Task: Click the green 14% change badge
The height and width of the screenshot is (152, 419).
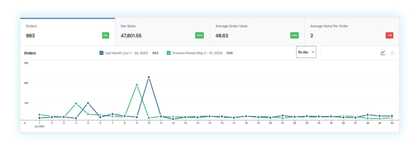Action: tap(294, 36)
